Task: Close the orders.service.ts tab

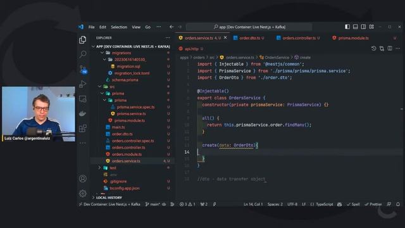Action: click(225, 38)
